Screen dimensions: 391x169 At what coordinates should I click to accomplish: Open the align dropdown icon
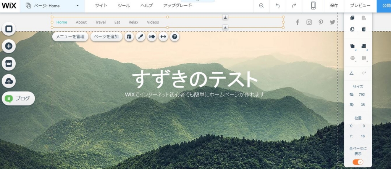364,46
